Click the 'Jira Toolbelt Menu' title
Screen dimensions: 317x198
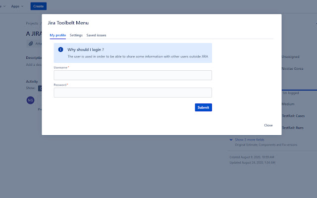68,23
